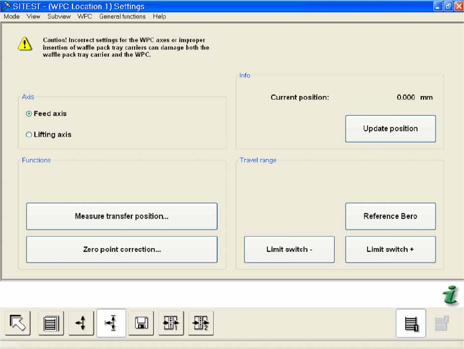
Task: Click the Functions group label
Action: [36, 160]
